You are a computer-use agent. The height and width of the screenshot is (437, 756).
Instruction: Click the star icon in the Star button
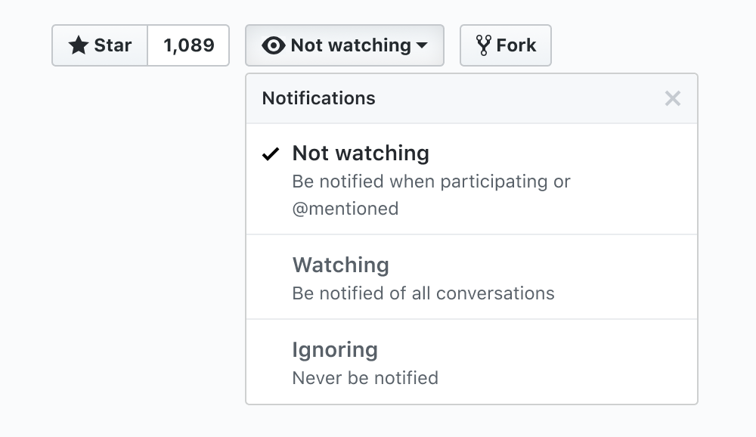pos(79,45)
